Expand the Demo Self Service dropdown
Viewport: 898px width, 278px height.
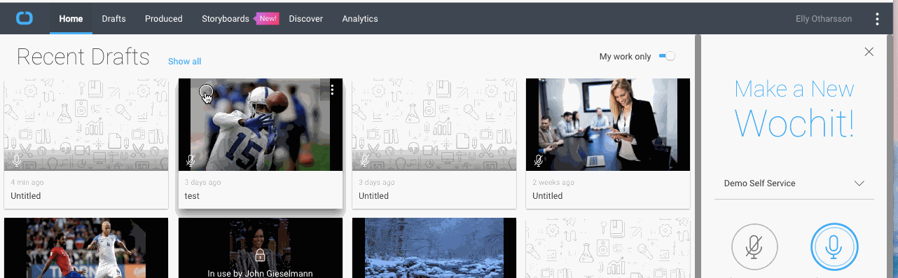pos(794,183)
